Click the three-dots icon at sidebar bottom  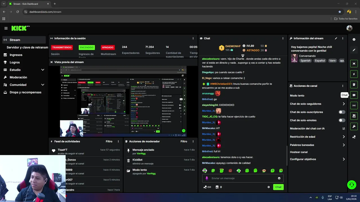coord(354,137)
